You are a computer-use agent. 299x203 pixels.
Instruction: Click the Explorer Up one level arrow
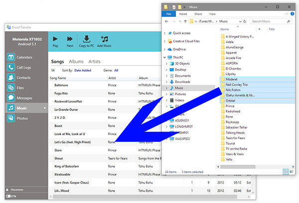185,21
